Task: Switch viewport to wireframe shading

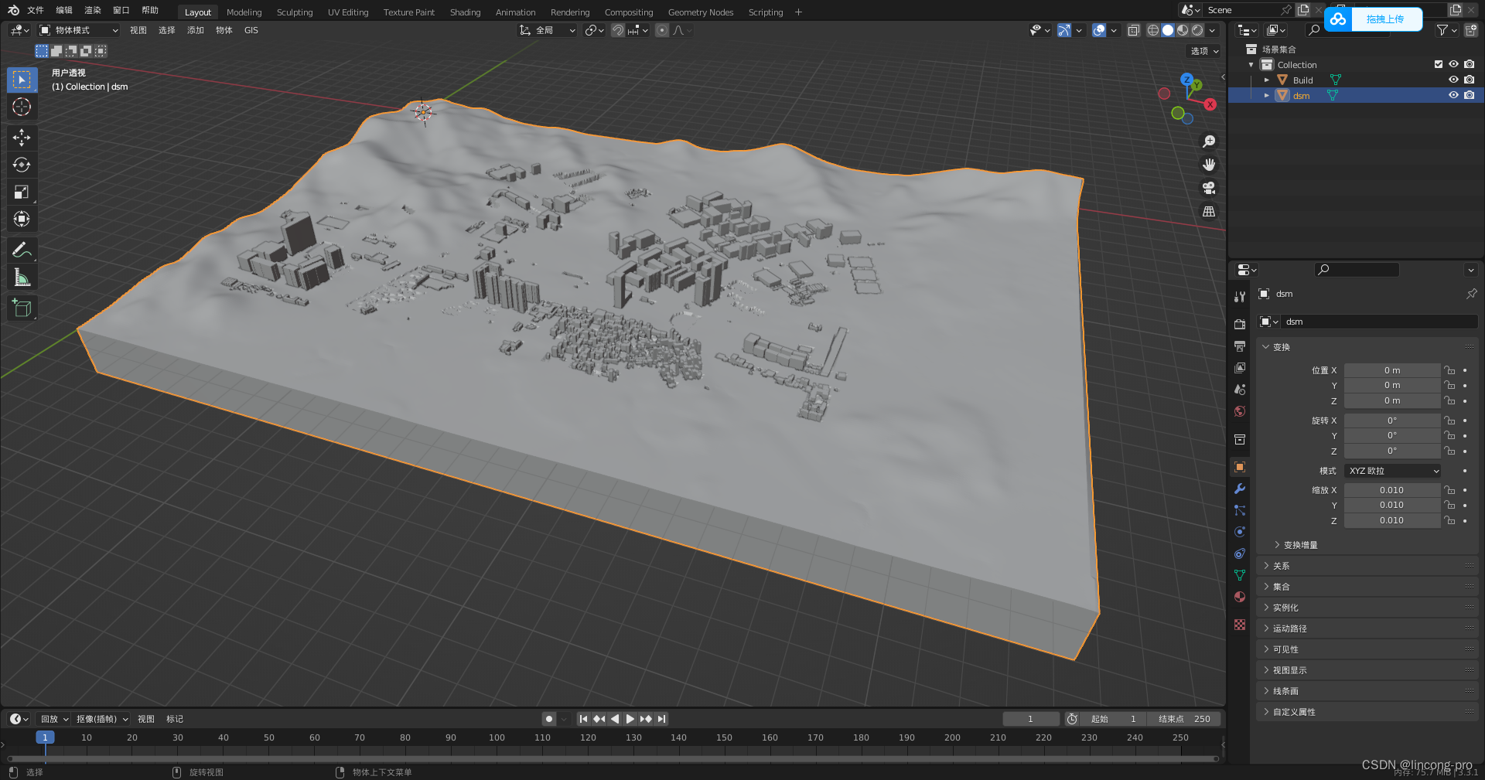Action: coord(1153,30)
